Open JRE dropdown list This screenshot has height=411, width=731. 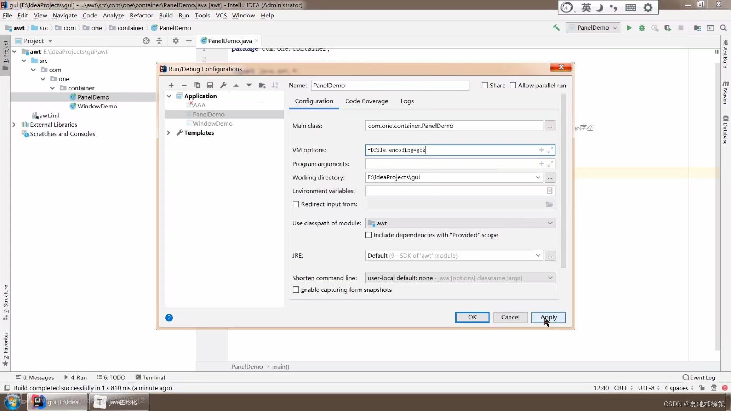(x=538, y=255)
